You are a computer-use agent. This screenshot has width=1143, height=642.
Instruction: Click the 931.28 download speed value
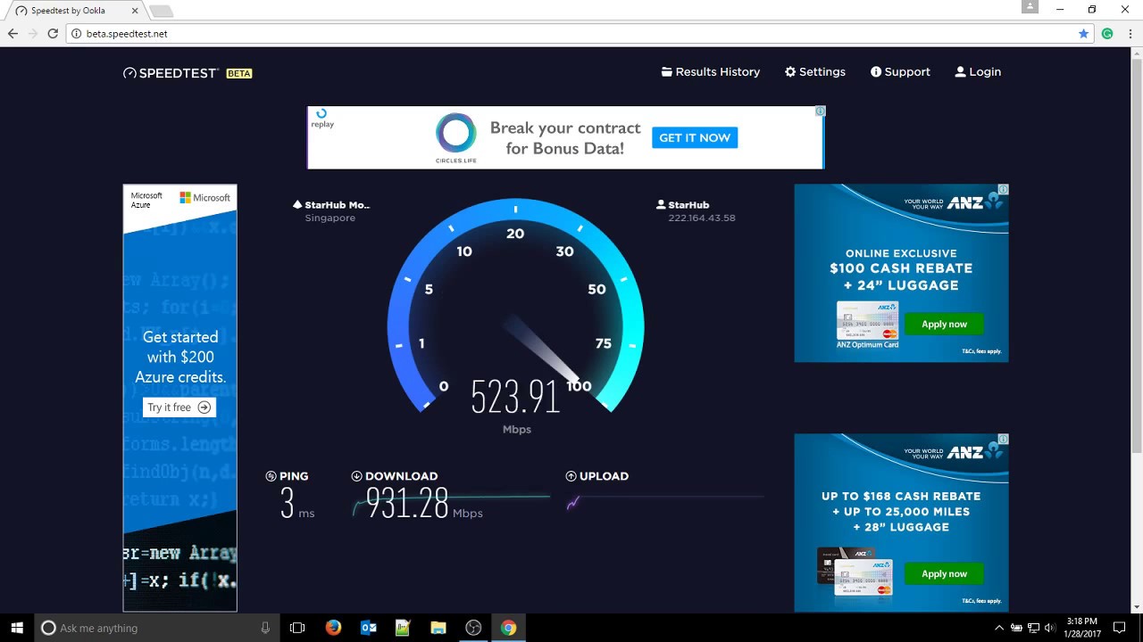[407, 505]
